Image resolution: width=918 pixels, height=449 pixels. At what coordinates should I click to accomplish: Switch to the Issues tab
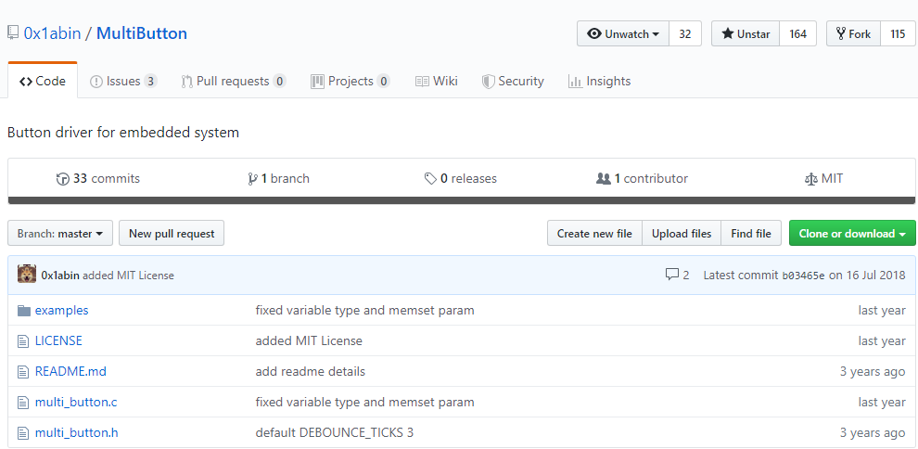pos(123,82)
